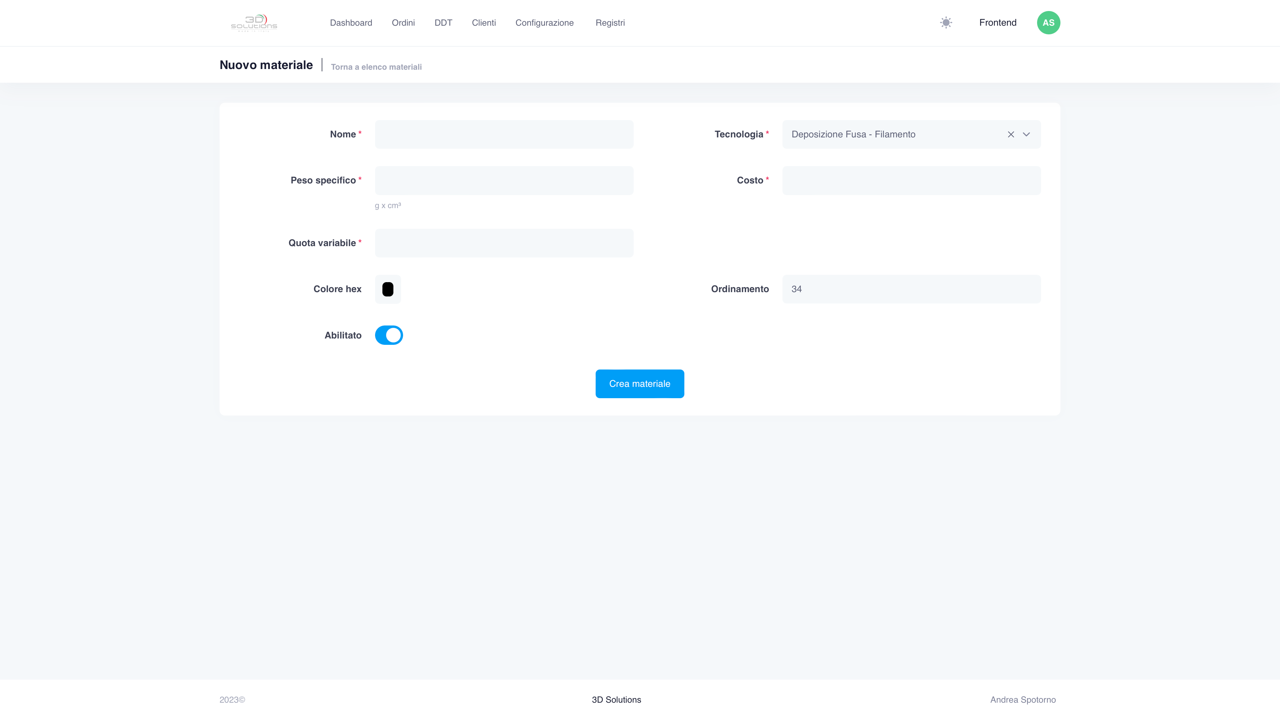Open the Colore hex color picker
This screenshot has height=719, width=1280.
click(x=388, y=289)
